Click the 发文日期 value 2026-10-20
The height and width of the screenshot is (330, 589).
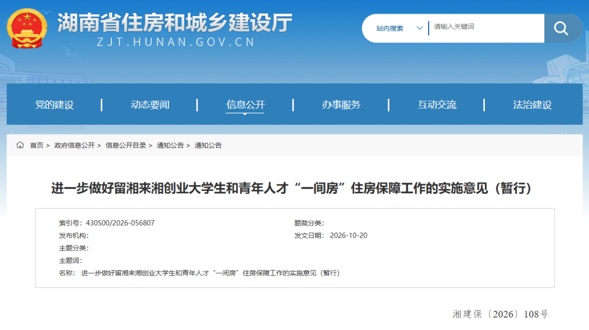tap(348, 235)
